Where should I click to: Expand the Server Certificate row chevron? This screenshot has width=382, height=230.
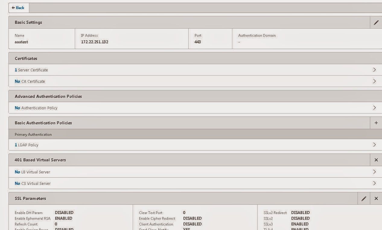(375, 70)
